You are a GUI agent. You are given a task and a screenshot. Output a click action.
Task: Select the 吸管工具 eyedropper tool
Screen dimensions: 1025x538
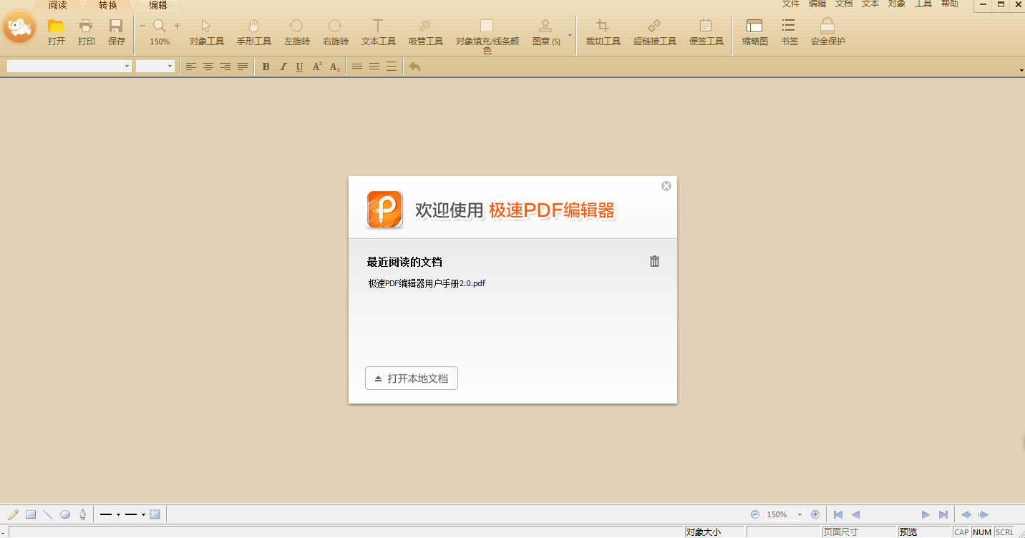coord(426,33)
